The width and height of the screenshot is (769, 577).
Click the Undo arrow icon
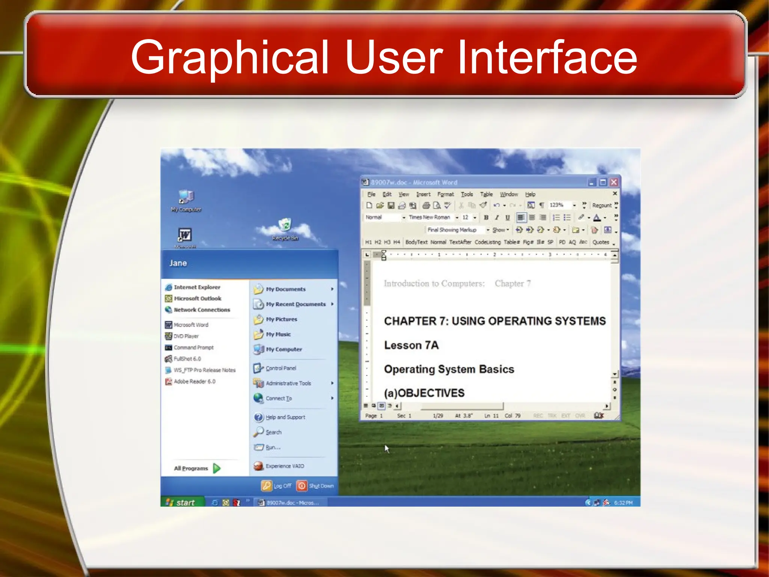[x=496, y=205]
